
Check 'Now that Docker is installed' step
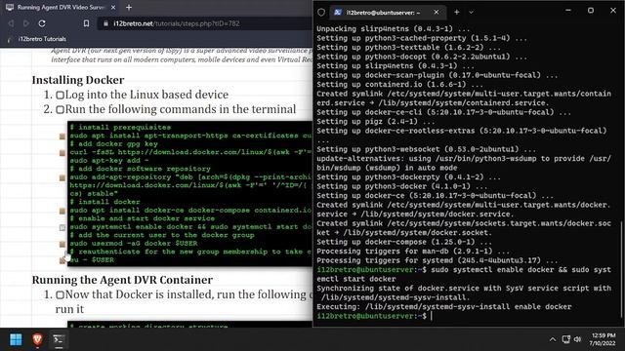click(60, 294)
